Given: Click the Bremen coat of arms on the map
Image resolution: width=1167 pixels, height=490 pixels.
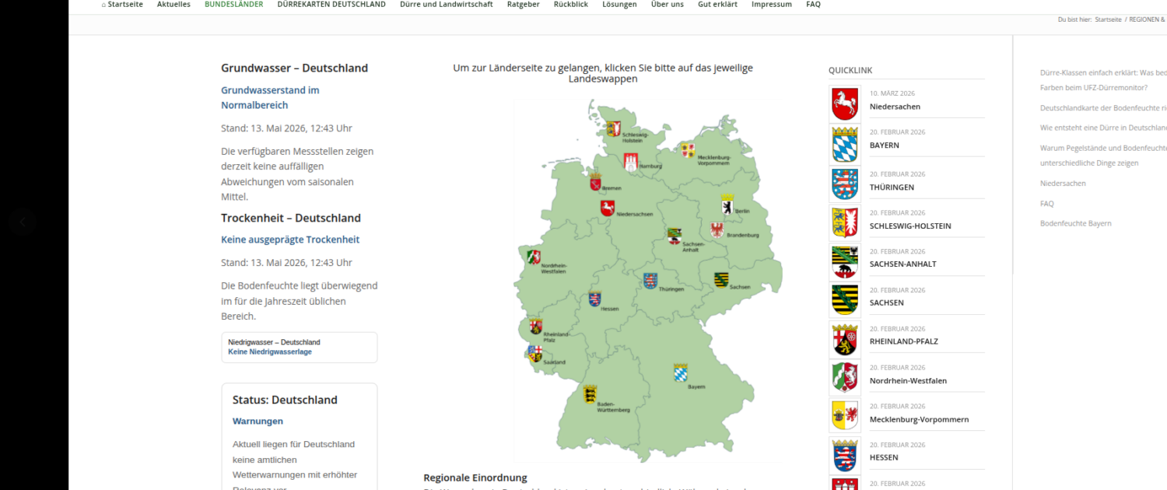Looking at the screenshot, I should pyautogui.click(x=596, y=182).
